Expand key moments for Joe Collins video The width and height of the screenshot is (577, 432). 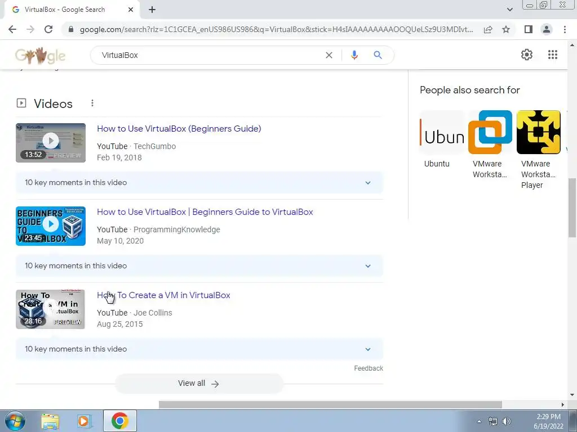(x=199, y=349)
